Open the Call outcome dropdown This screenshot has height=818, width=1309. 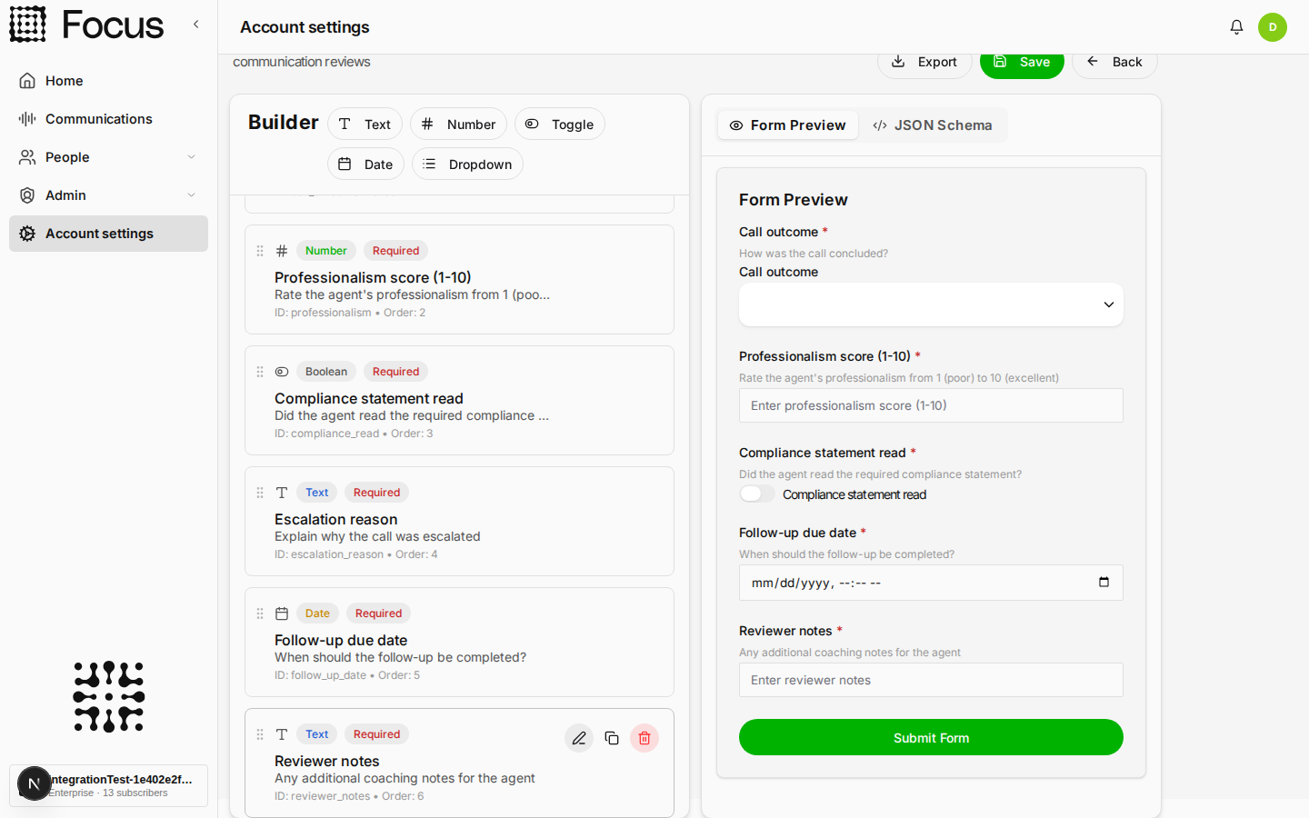pyautogui.click(x=931, y=304)
